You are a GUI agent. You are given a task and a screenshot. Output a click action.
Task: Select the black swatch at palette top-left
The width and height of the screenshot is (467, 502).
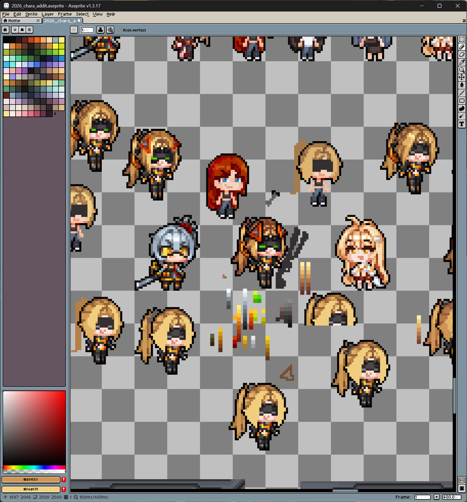click(x=6, y=40)
